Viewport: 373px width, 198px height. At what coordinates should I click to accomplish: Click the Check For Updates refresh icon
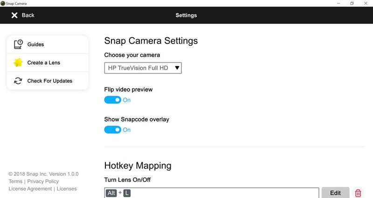click(x=18, y=81)
